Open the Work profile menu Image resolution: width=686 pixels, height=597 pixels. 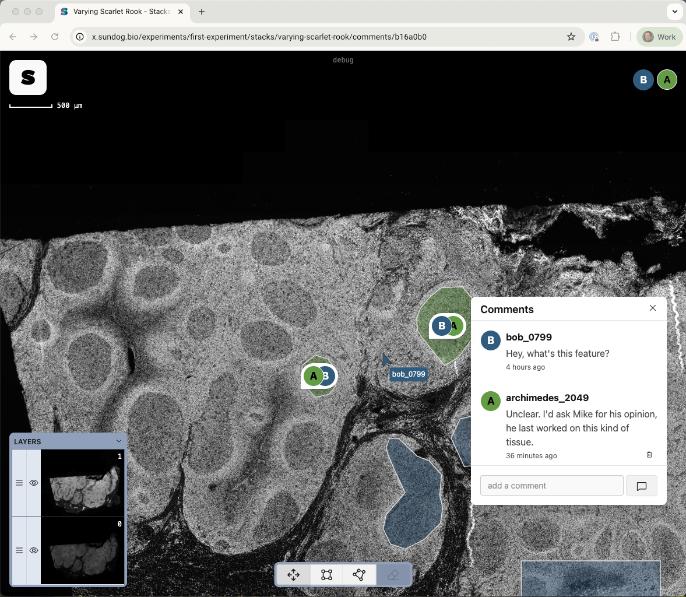coord(659,37)
